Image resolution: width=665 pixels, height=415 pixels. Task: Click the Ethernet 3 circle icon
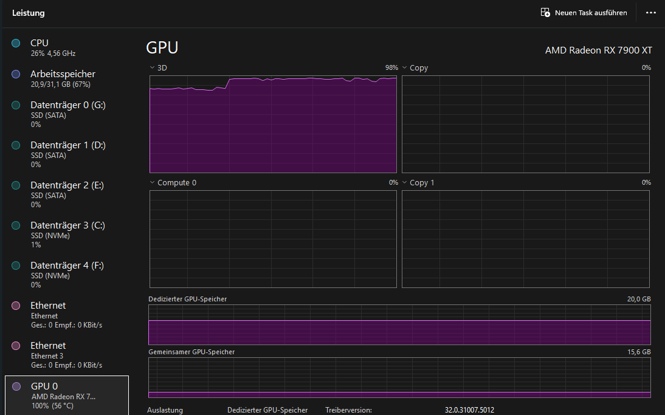point(16,346)
